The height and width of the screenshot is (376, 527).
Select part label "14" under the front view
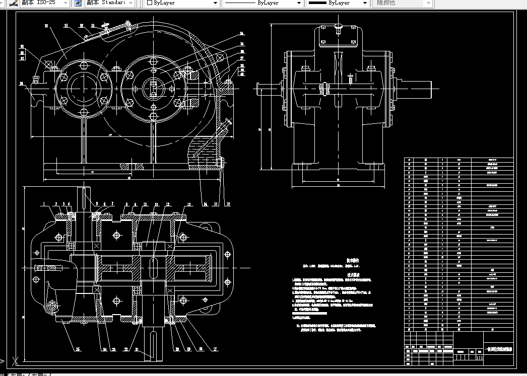(205, 204)
